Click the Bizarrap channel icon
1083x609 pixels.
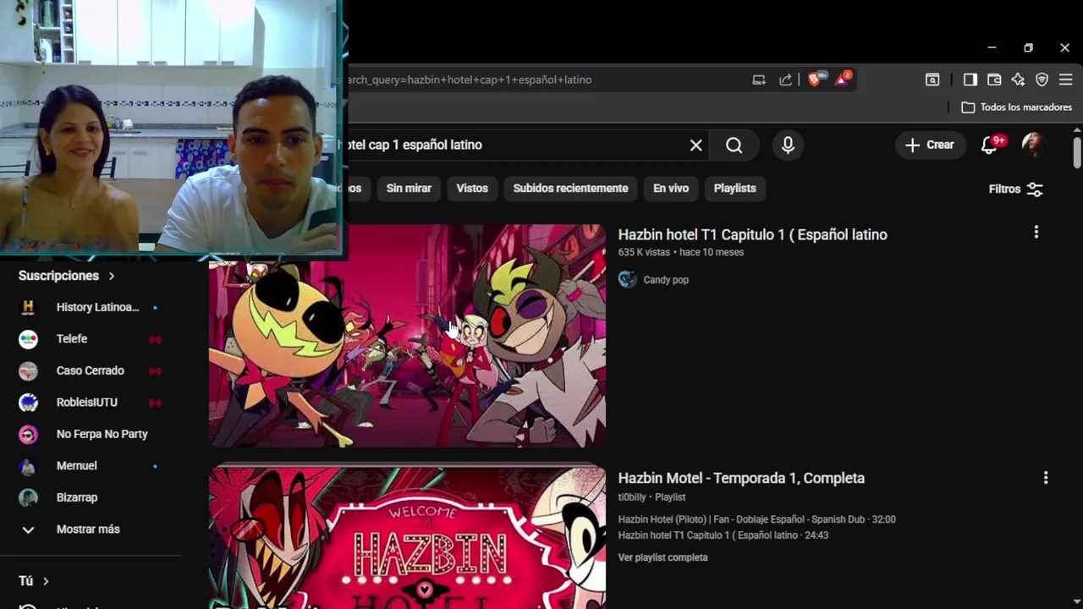[28, 497]
